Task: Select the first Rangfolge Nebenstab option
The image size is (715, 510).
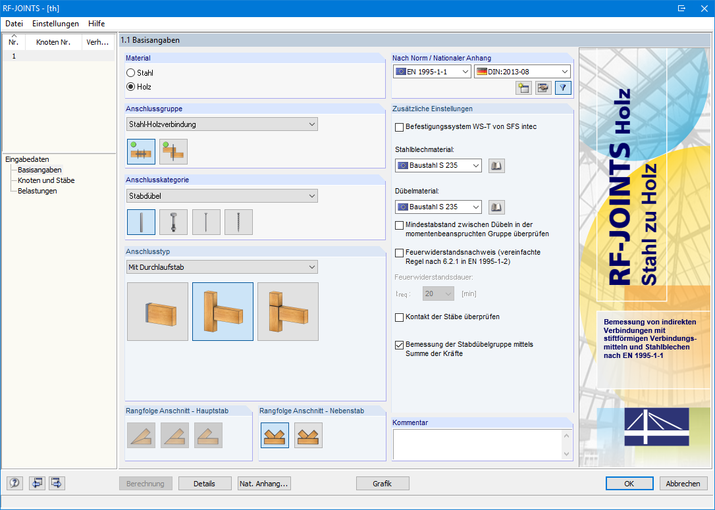Action: pyautogui.click(x=274, y=435)
